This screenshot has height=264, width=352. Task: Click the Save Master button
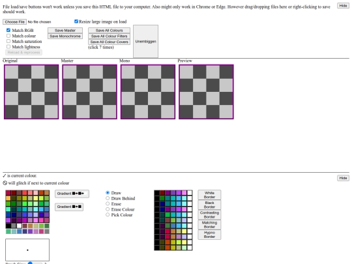65,30
